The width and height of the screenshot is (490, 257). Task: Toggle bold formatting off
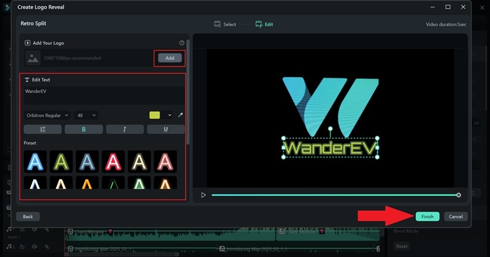click(84, 129)
